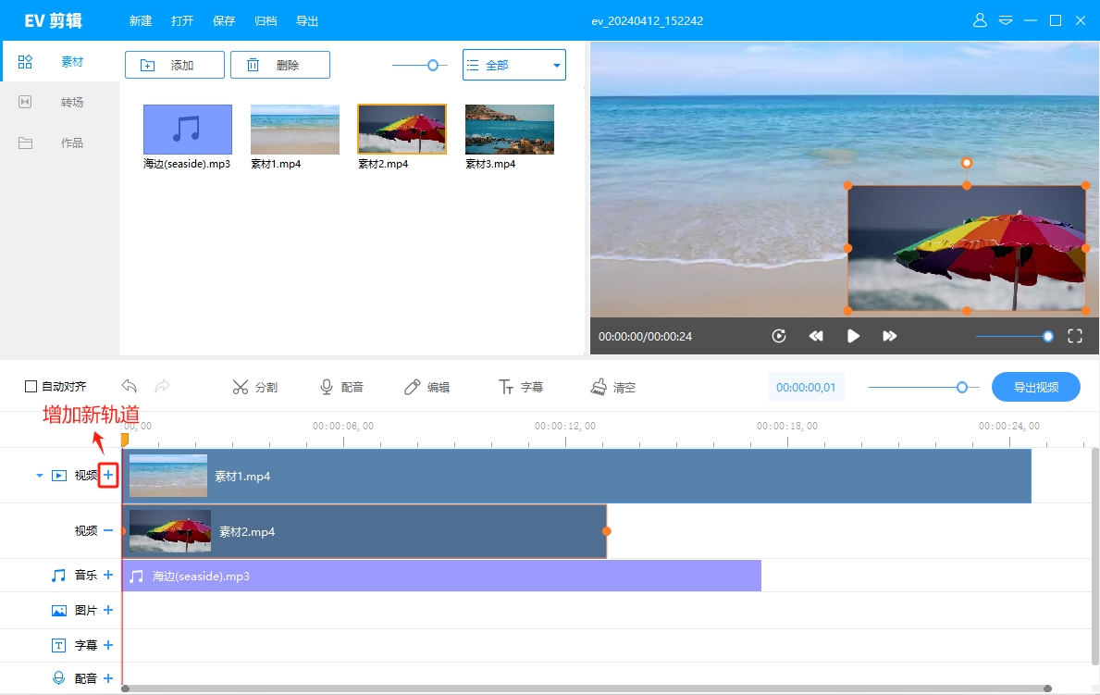This screenshot has width=1100, height=695.
Task: Collapse the video track group arrow
Action: click(39, 476)
